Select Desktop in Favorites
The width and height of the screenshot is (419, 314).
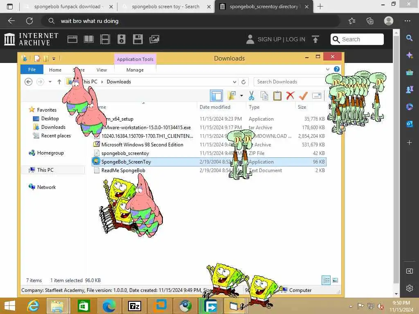tap(50, 119)
